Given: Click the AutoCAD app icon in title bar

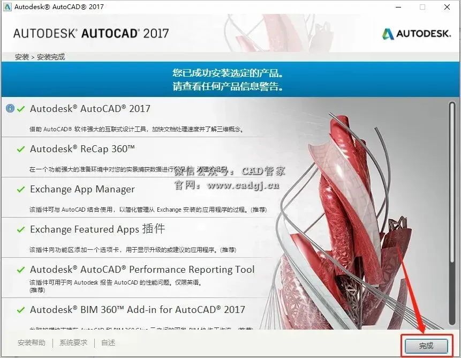Looking at the screenshot, I should [7, 7].
